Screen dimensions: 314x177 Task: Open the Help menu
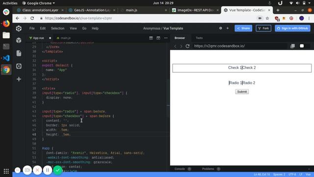tap(95, 29)
